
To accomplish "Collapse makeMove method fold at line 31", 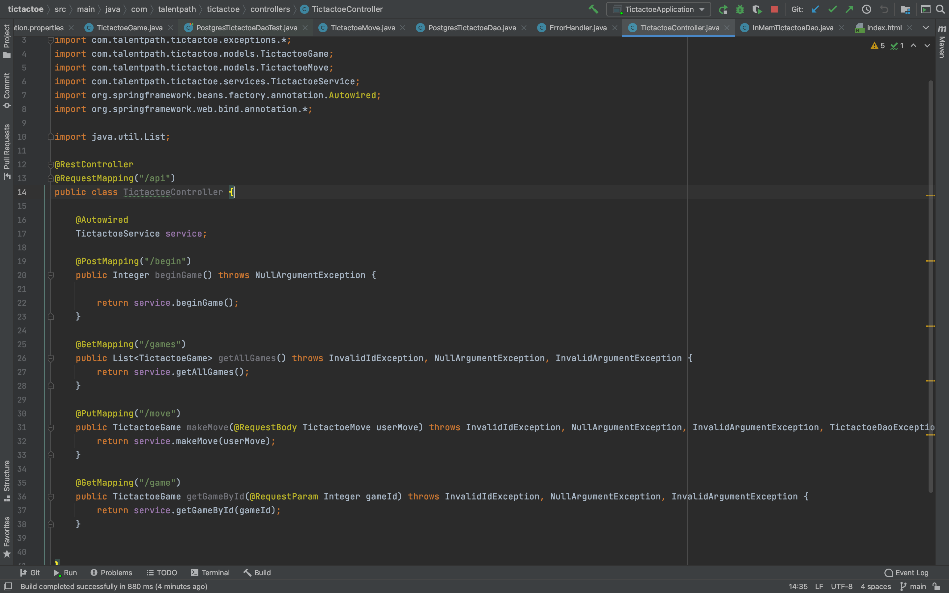I will [x=51, y=428].
